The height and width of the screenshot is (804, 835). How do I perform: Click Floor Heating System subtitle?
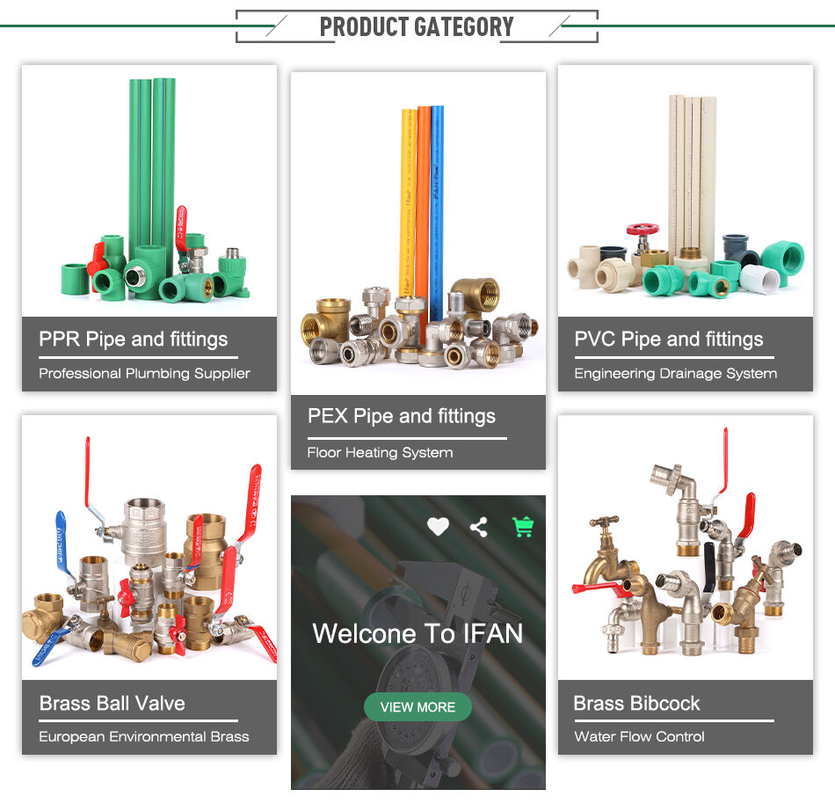[381, 453]
